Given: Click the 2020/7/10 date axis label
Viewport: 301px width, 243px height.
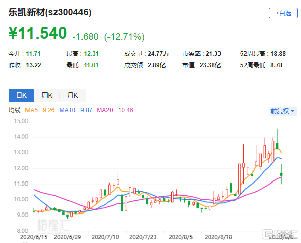Looking at the screenshot, I should tap(105, 237).
